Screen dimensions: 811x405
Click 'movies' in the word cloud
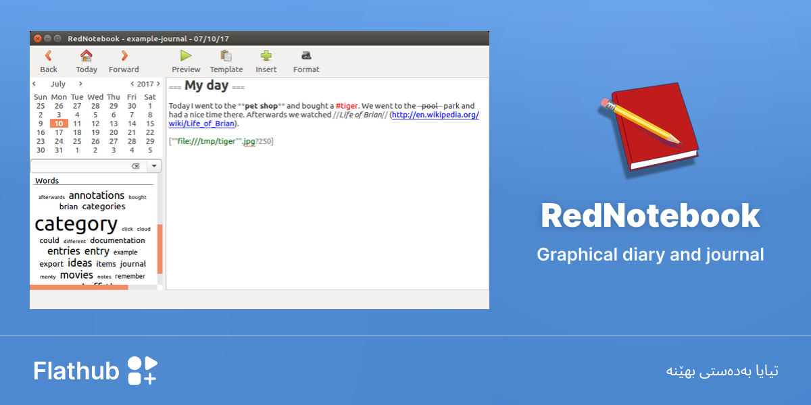pyautogui.click(x=76, y=275)
